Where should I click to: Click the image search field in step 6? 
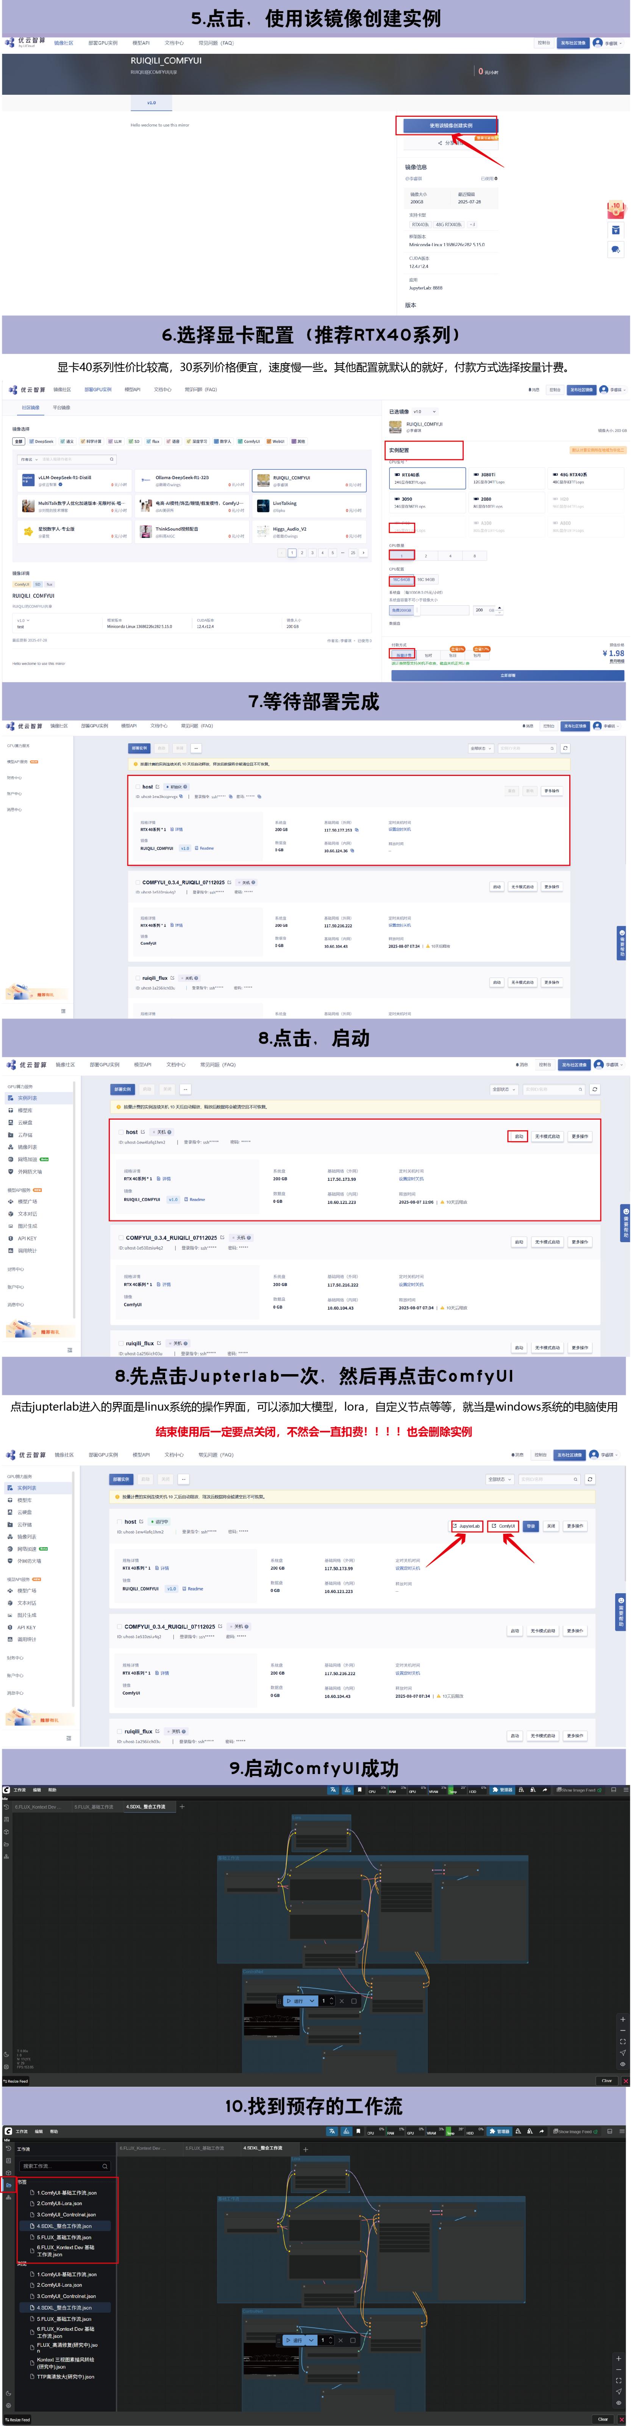pos(77,459)
